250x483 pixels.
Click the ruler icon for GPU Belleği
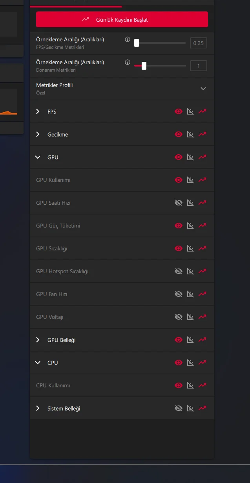(190, 340)
